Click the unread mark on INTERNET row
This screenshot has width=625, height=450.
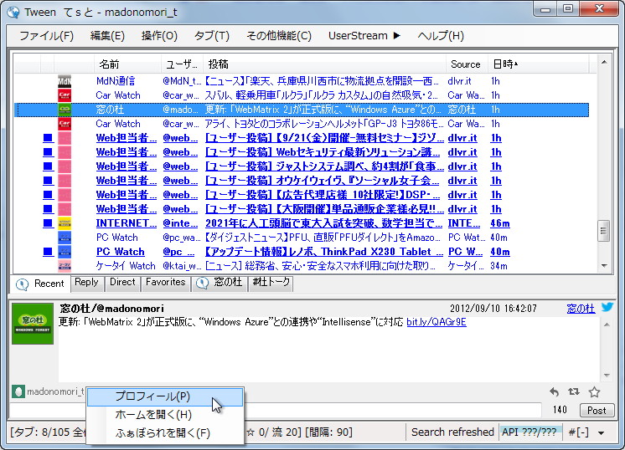click(48, 223)
